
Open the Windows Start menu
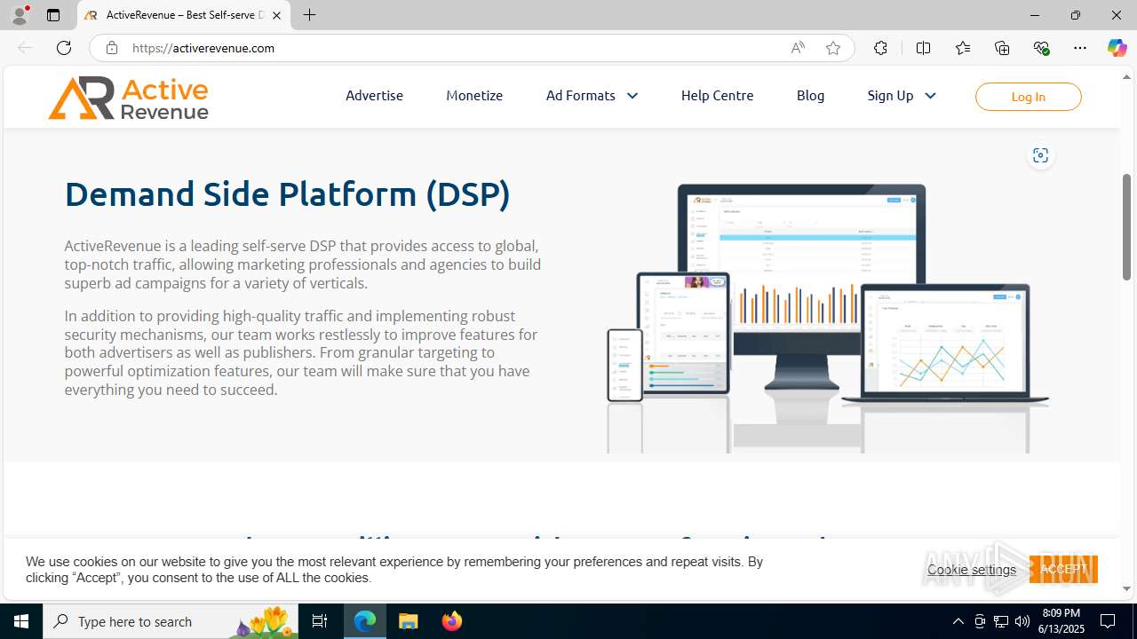(x=21, y=621)
